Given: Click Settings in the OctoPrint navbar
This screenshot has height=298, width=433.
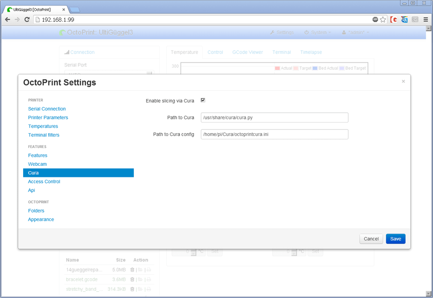Looking at the screenshot, I should (282, 32).
